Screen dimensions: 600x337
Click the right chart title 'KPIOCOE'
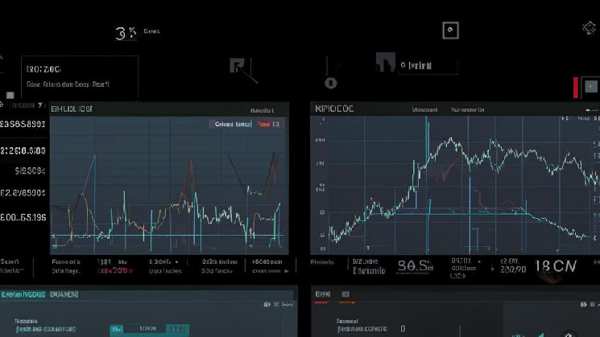tap(334, 109)
